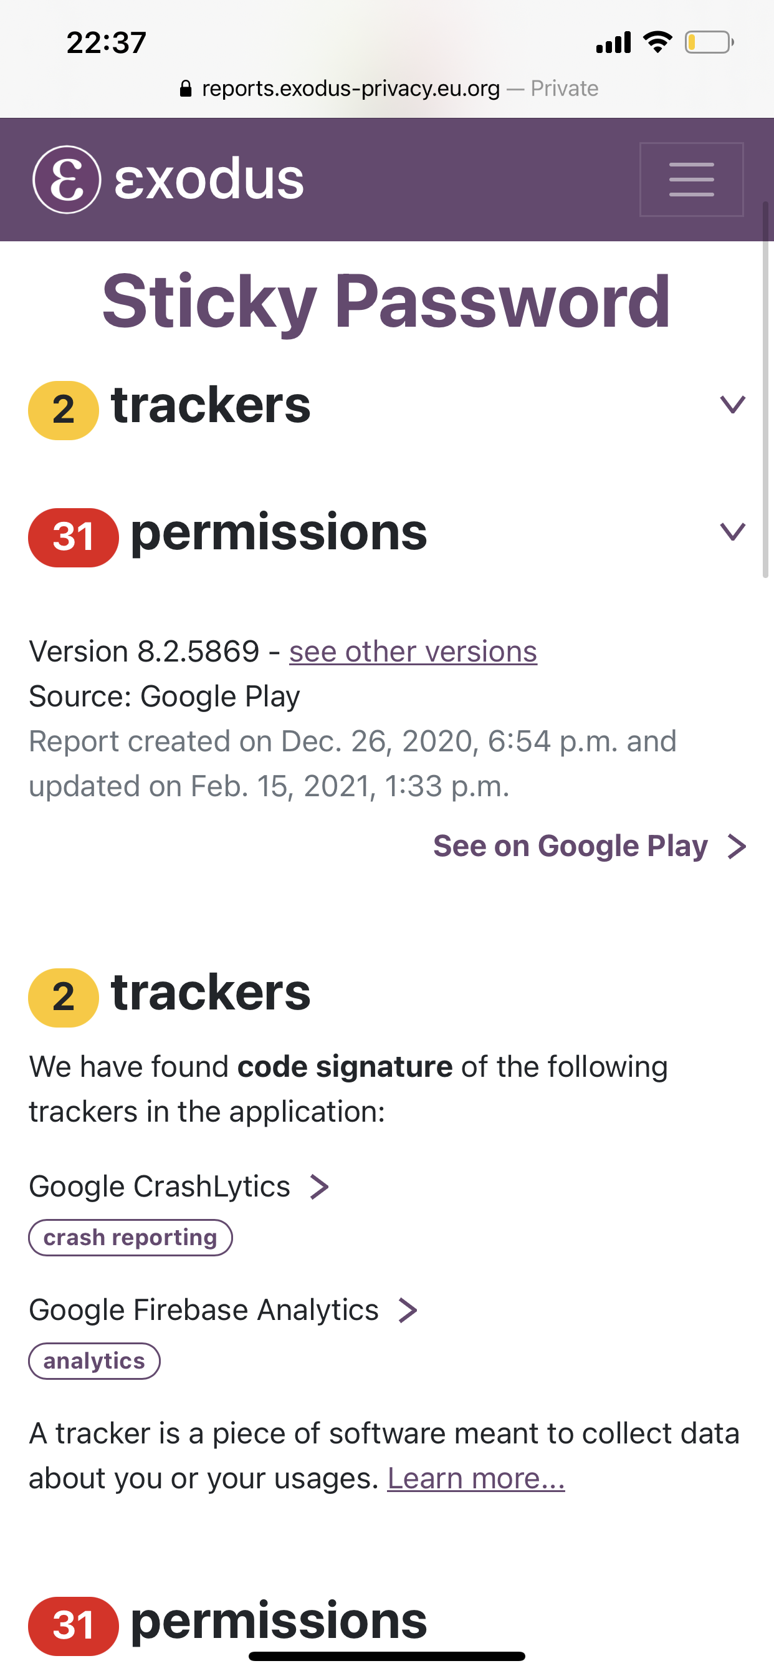Tap the lock icon in address bar
The width and height of the screenshot is (774, 1676).
pyautogui.click(x=185, y=89)
